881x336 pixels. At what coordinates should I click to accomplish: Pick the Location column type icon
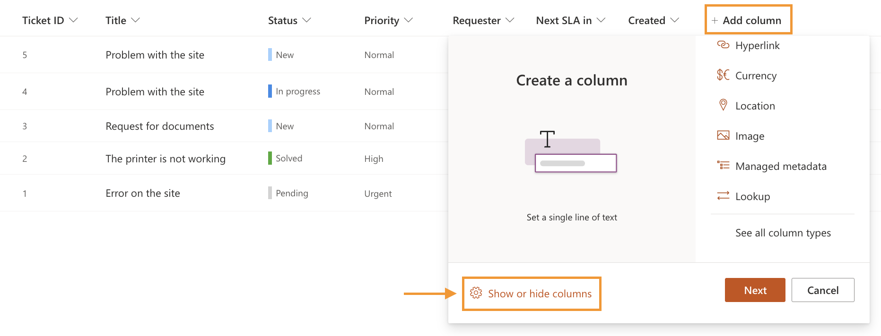pyautogui.click(x=723, y=105)
